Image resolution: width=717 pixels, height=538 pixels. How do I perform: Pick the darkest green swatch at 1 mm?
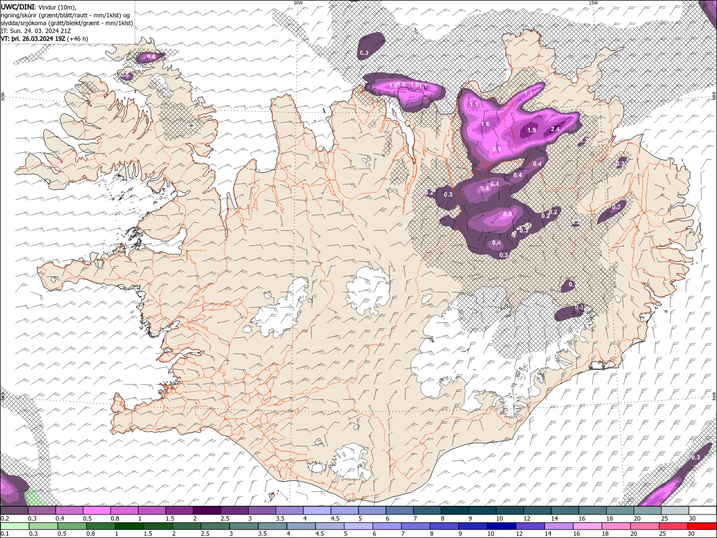[x=129, y=526]
